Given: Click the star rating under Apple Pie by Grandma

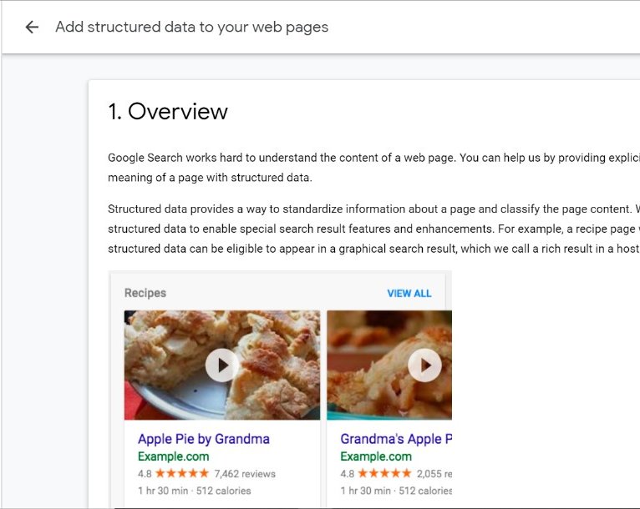Looking at the screenshot, I should pos(182,474).
